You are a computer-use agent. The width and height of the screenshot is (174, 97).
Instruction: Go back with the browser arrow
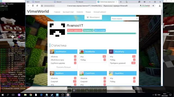point(29,6)
